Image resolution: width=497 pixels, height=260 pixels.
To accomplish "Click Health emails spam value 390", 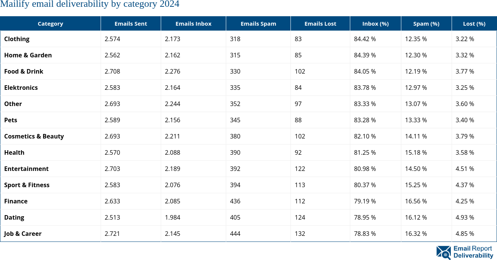I will [x=235, y=152].
